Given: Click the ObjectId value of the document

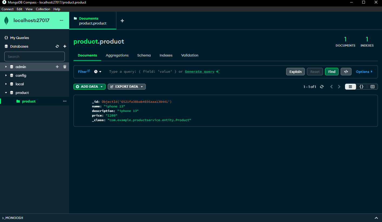Looking at the screenshot, I should coord(137,102).
